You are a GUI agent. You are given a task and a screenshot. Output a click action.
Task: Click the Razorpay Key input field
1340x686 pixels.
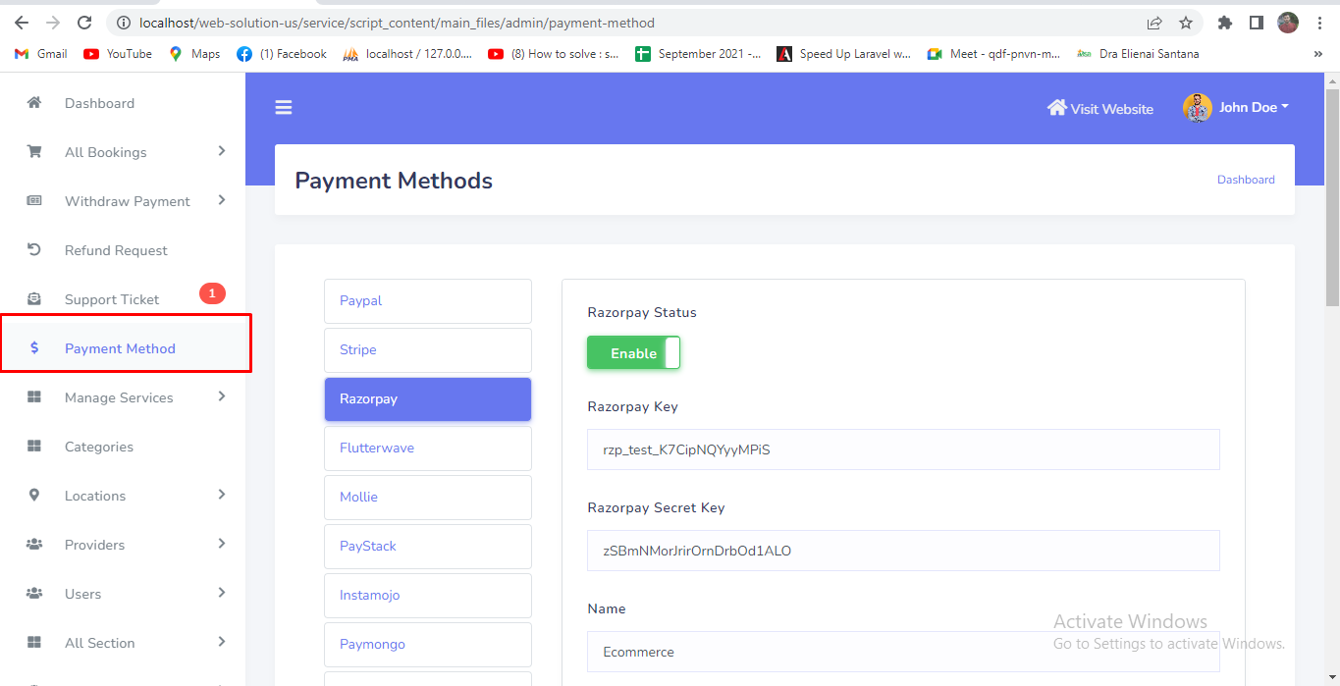pyautogui.click(x=902, y=449)
